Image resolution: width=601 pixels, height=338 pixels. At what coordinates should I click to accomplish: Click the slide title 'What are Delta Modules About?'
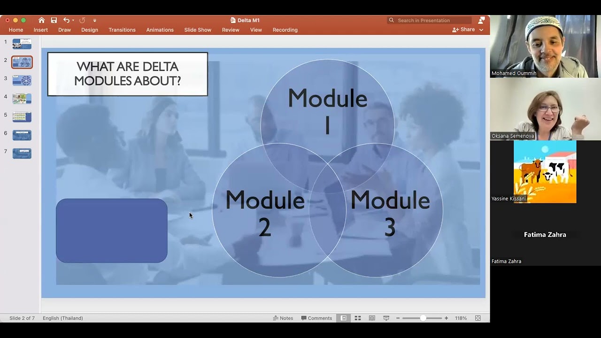(128, 74)
